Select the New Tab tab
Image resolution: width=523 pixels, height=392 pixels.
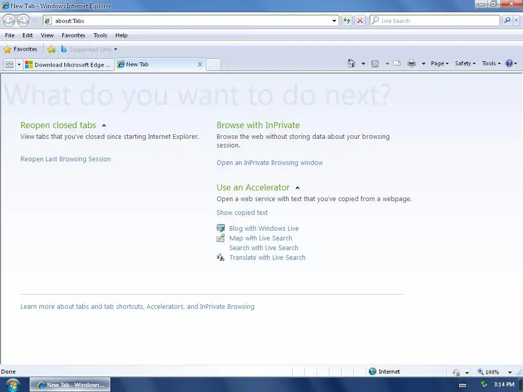pos(160,64)
